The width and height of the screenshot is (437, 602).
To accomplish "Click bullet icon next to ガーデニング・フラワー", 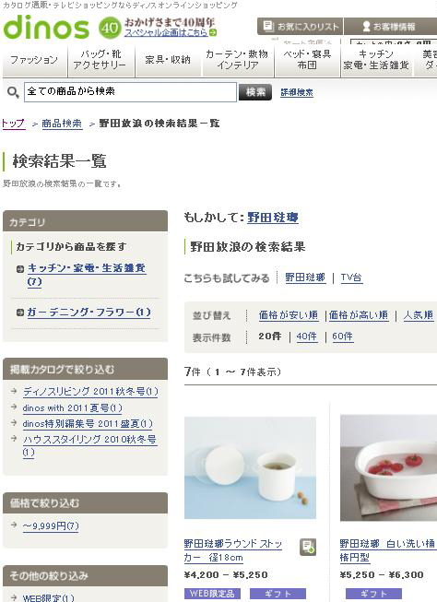I will [x=20, y=313].
